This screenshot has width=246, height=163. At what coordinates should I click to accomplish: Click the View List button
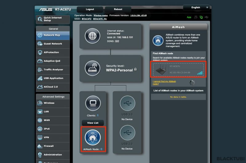93,123
